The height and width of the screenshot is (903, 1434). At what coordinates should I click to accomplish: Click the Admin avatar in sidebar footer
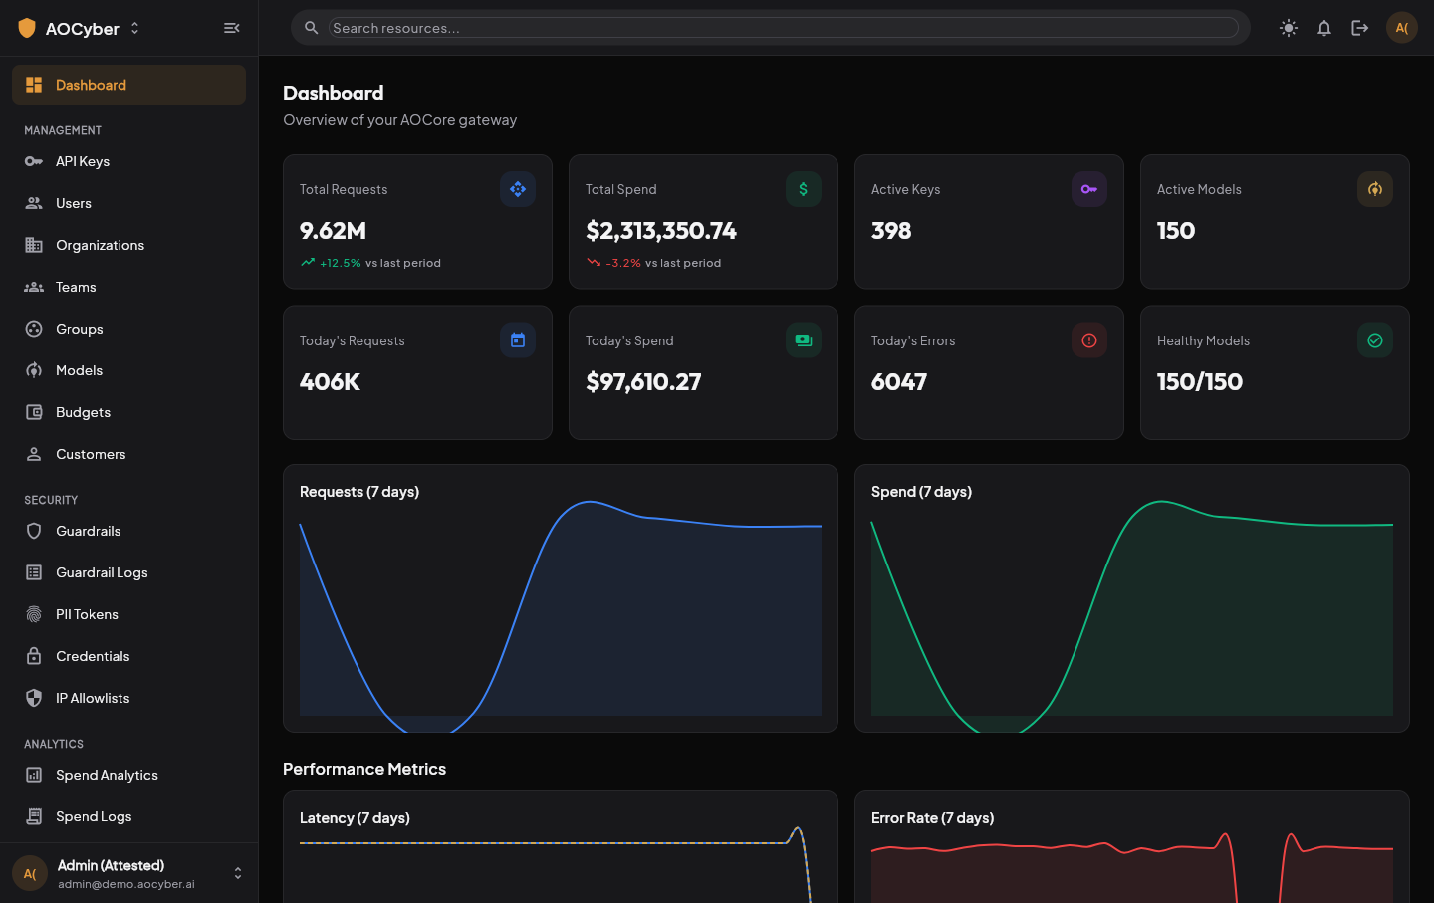30,873
